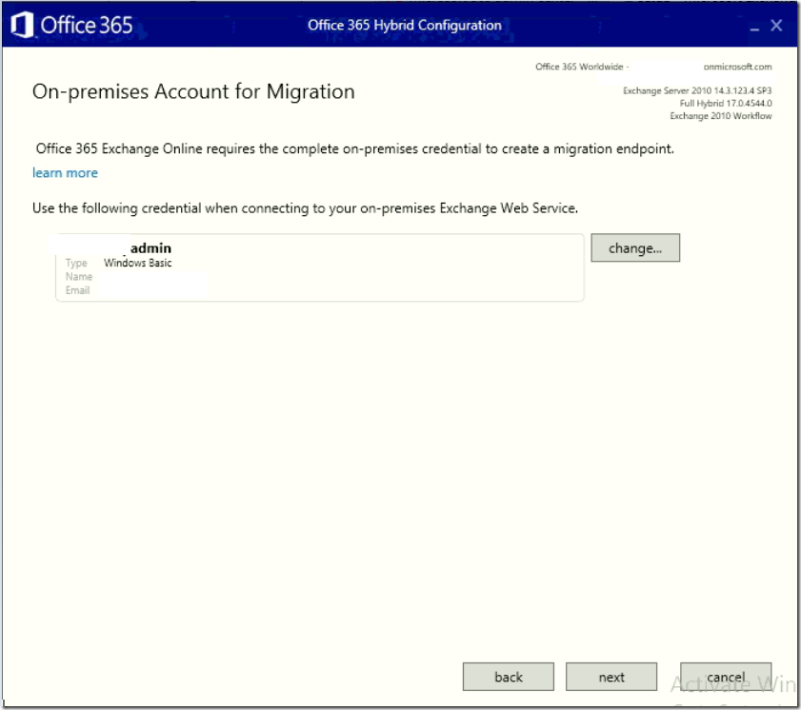Image resolution: width=801 pixels, height=710 pixels.
Task: Click the 'change...' credential button
Action: [635, 248]
